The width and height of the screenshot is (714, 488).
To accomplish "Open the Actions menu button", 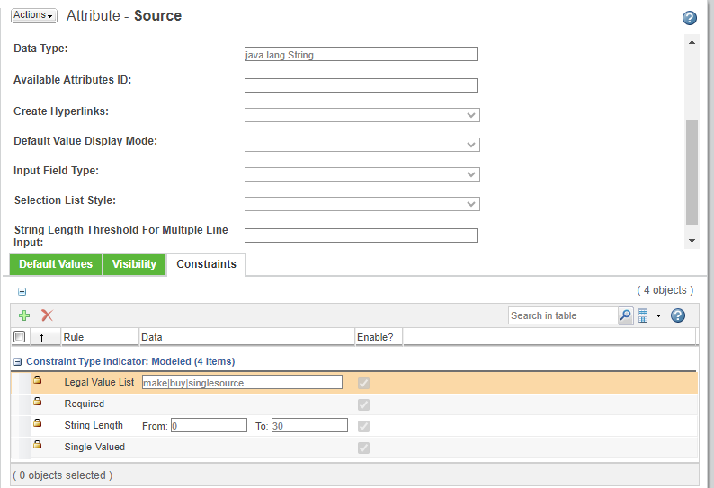I will coord(34,15).
